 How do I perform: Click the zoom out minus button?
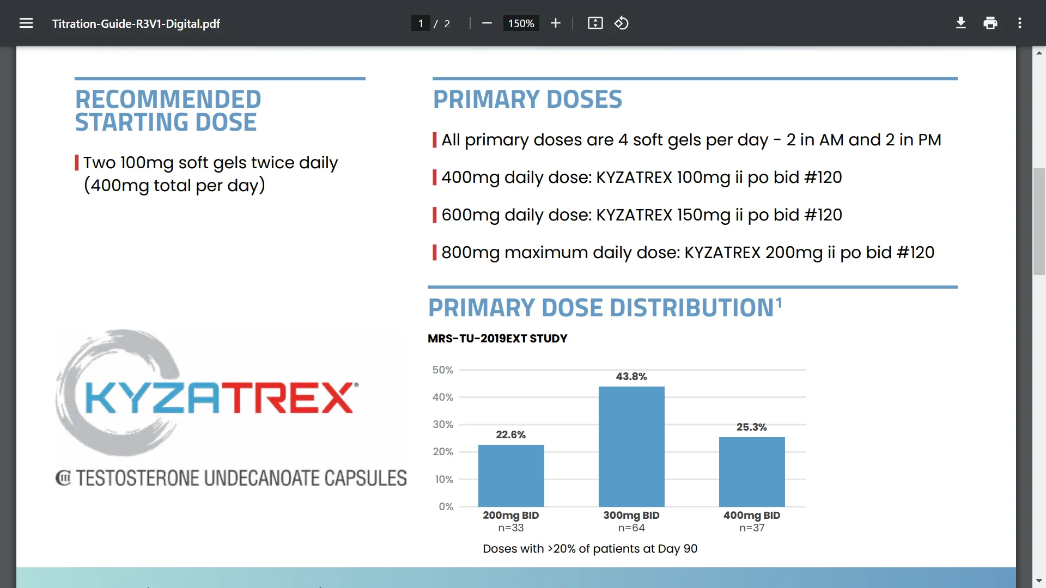click(487, 23)
